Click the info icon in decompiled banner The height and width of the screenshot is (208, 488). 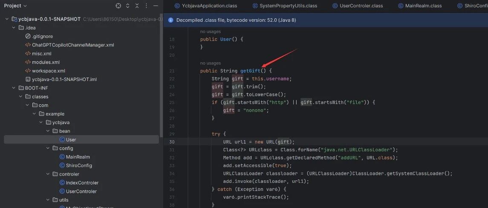pos(170,20)
